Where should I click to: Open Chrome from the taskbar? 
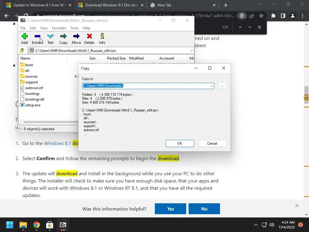tap(37, 225)
